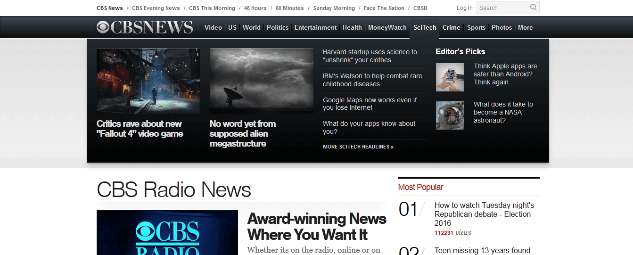The width and height of the screenshot is (633, 255).
Task: Open Face The Nation link
Action: [384, 8]
